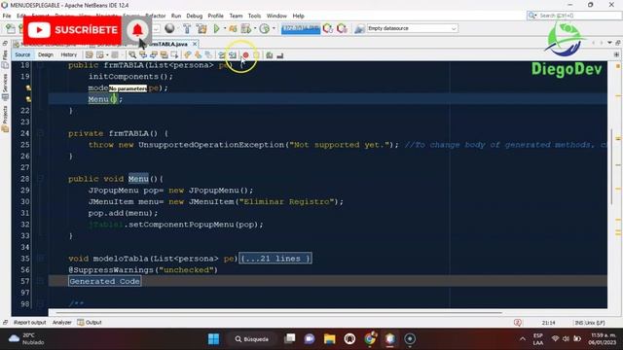Screen dimensions: 623x350
Task: Click the Find Selection magnifier icon
Action: [x=132, y=55]
